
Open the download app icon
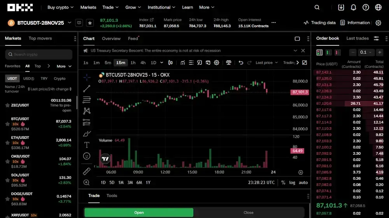(341, 7)
